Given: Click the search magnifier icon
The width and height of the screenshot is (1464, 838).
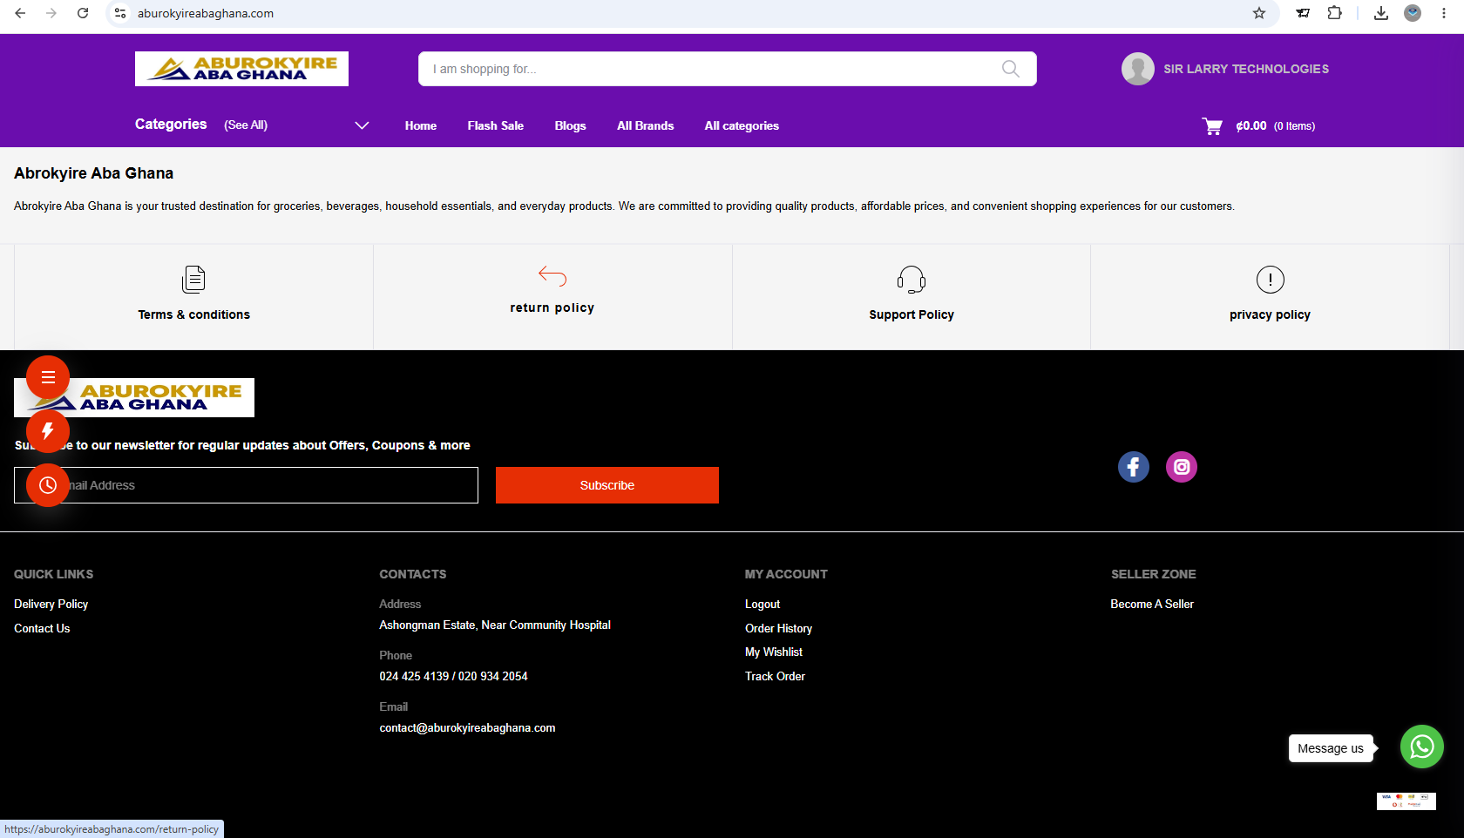Looking at the screenshot, I should pos(1010,69).
